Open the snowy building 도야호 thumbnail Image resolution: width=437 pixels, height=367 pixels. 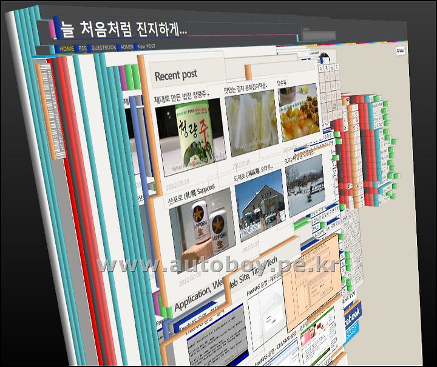pyautogui.click(x=260, y=205)
